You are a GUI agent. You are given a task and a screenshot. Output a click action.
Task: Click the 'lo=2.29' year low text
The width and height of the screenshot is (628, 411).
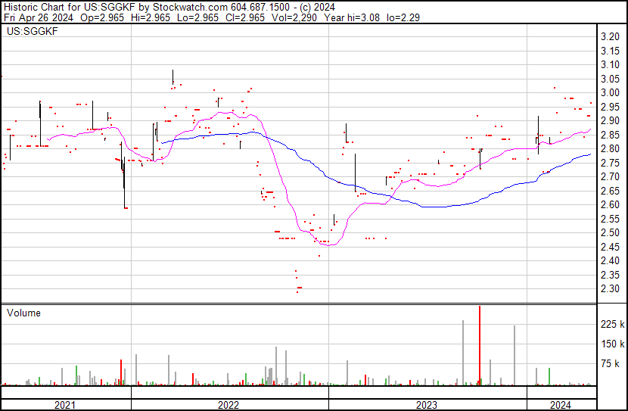point(403,17)
